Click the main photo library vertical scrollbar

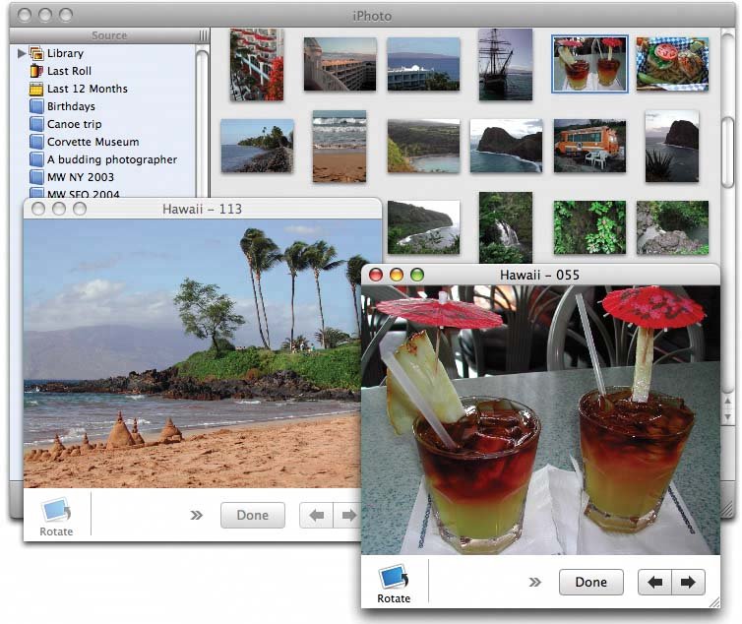click(727, 148)
